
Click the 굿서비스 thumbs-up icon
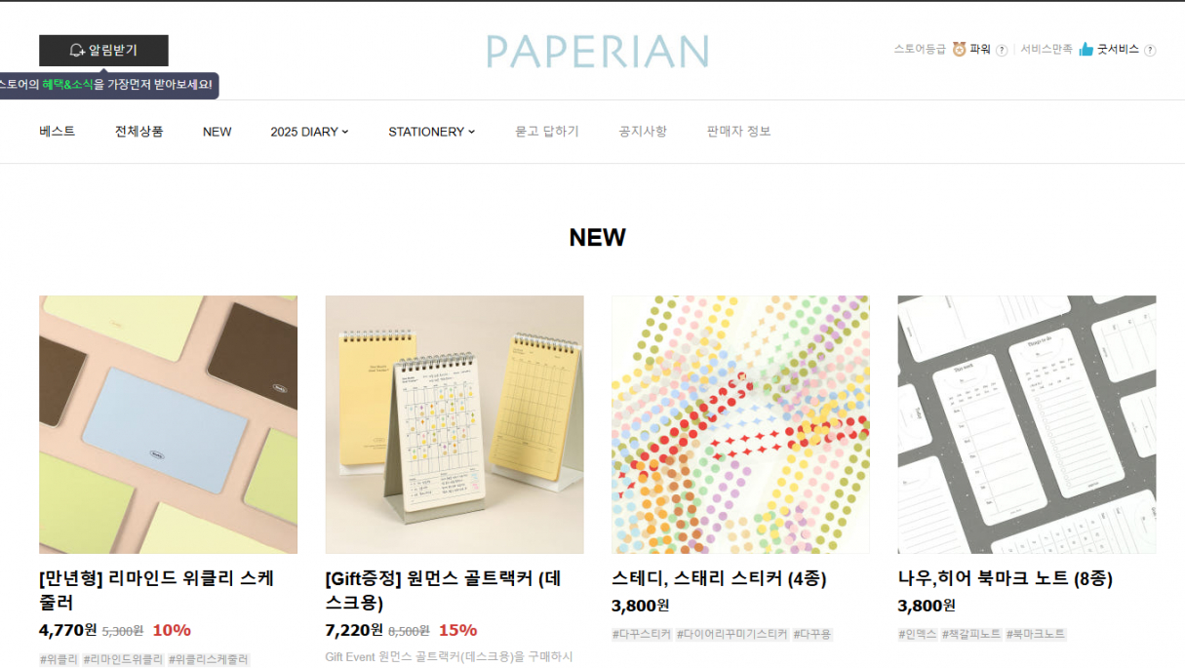point(1086,49)
